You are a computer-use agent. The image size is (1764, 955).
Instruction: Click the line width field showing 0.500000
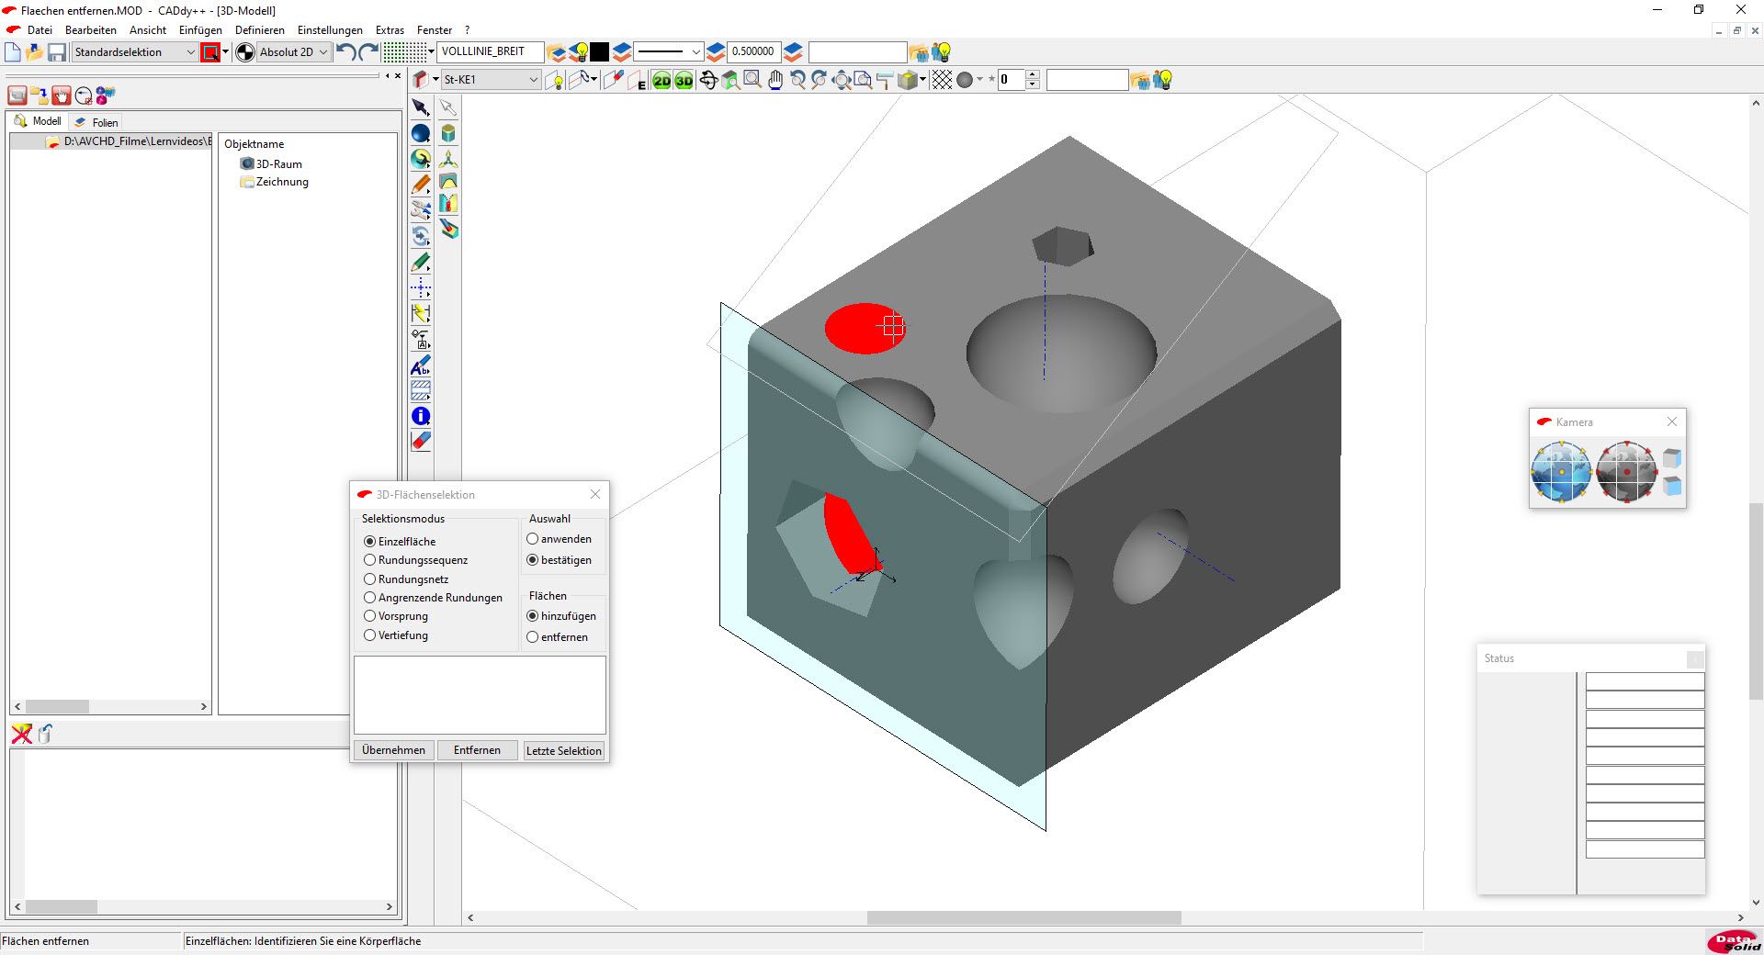point(753,52)
